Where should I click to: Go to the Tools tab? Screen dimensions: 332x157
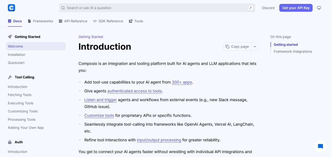point(136,21)
